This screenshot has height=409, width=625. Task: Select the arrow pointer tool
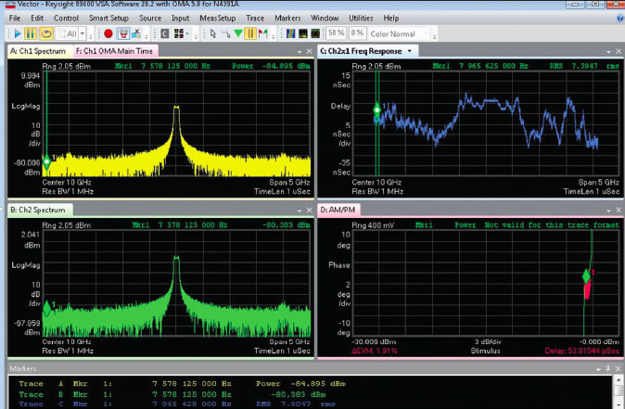pos(212,33)
